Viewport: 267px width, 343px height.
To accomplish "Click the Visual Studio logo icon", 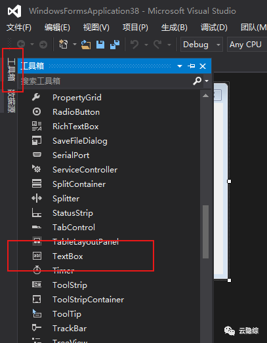I will [x=14, y=11].
